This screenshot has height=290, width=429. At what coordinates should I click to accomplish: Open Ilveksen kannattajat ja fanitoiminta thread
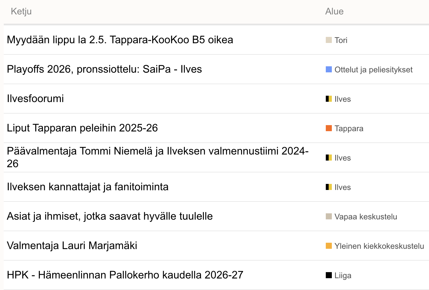88,187
